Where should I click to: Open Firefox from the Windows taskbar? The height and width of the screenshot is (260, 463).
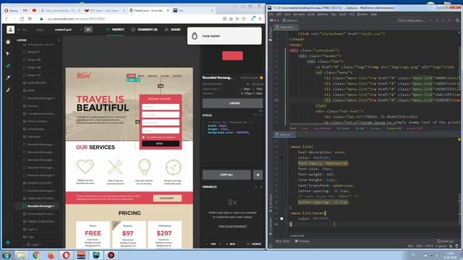tap(51, 255)
